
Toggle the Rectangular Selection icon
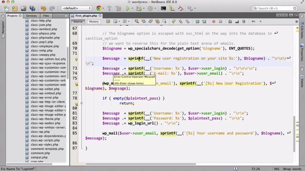tap(164, 21)
